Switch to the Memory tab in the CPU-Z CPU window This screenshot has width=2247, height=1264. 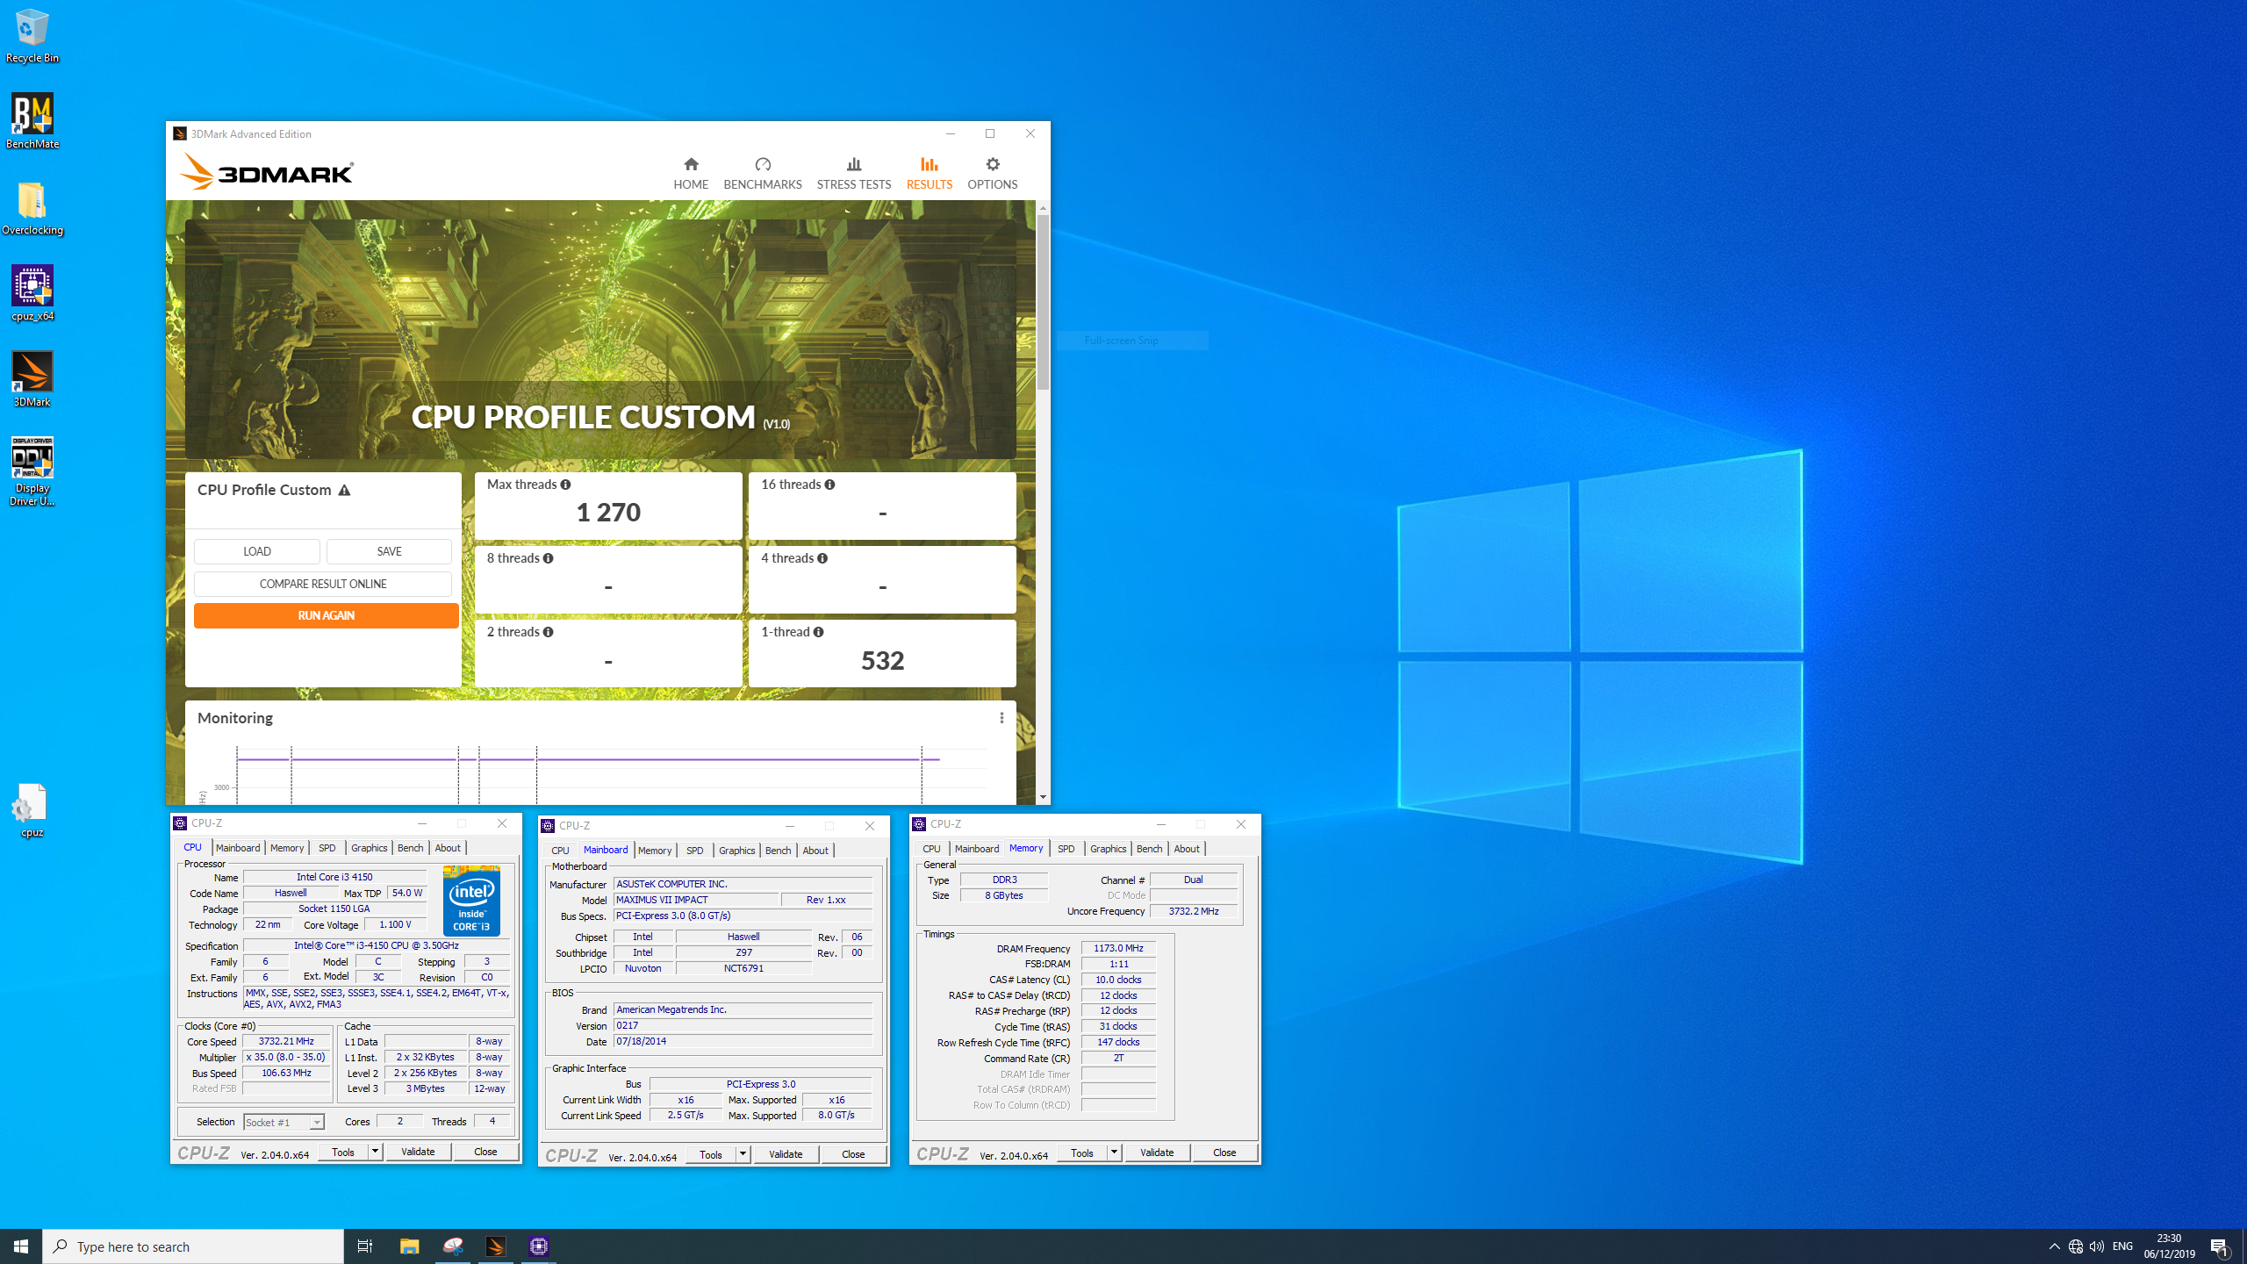pos(287,848)
